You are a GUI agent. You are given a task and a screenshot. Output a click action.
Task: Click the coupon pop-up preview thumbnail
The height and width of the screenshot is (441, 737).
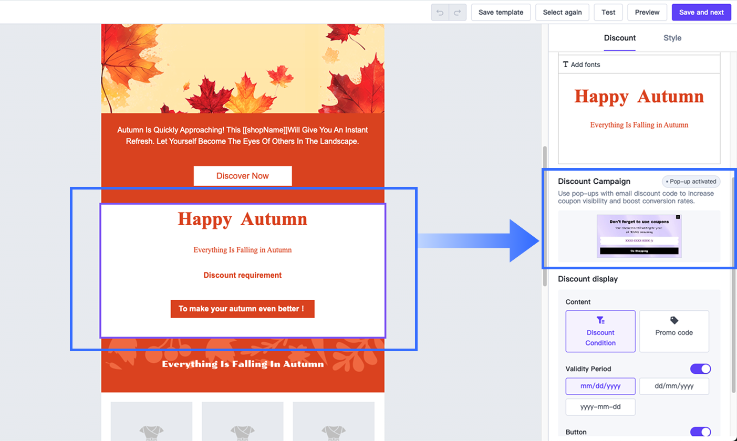point(639,236)
